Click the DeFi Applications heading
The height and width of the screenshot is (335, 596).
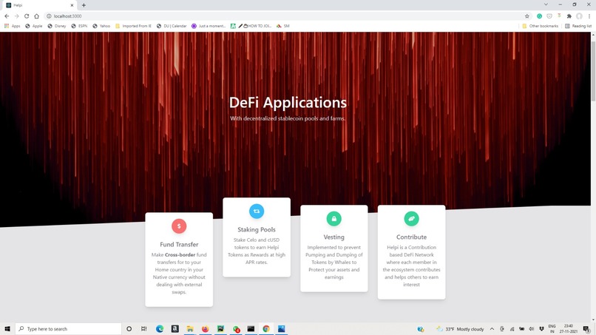coord(288,102)
